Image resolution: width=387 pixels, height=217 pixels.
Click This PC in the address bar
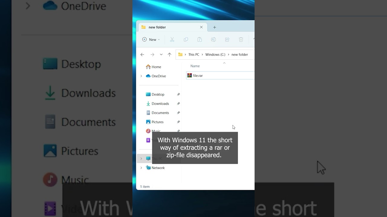point(194,55)
